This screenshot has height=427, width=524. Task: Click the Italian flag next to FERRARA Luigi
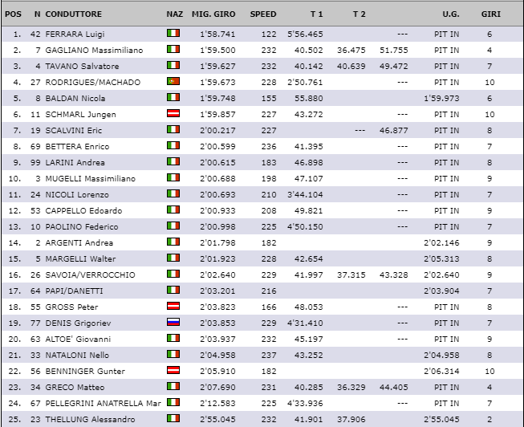point(173,33)
